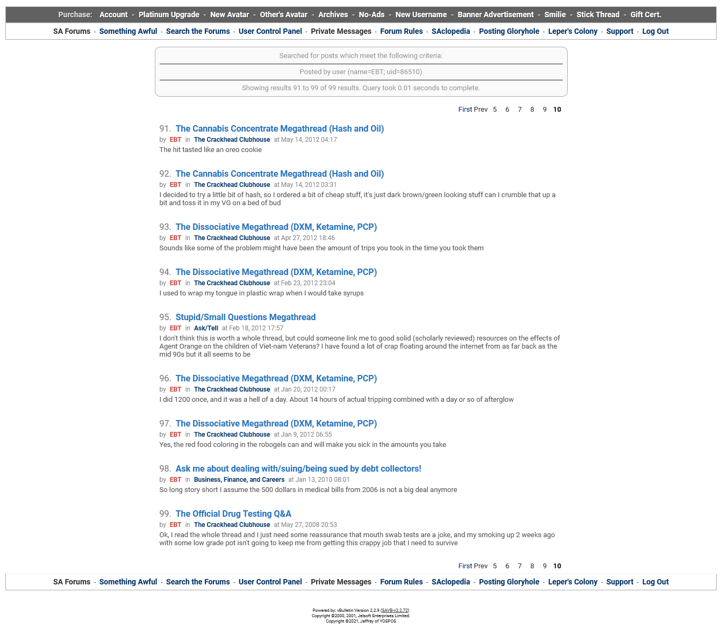This screenshot has width=722, height=629.
Task: Click the No-Ads purchase link
Action: pyautogui.click(x=371, y=15)
